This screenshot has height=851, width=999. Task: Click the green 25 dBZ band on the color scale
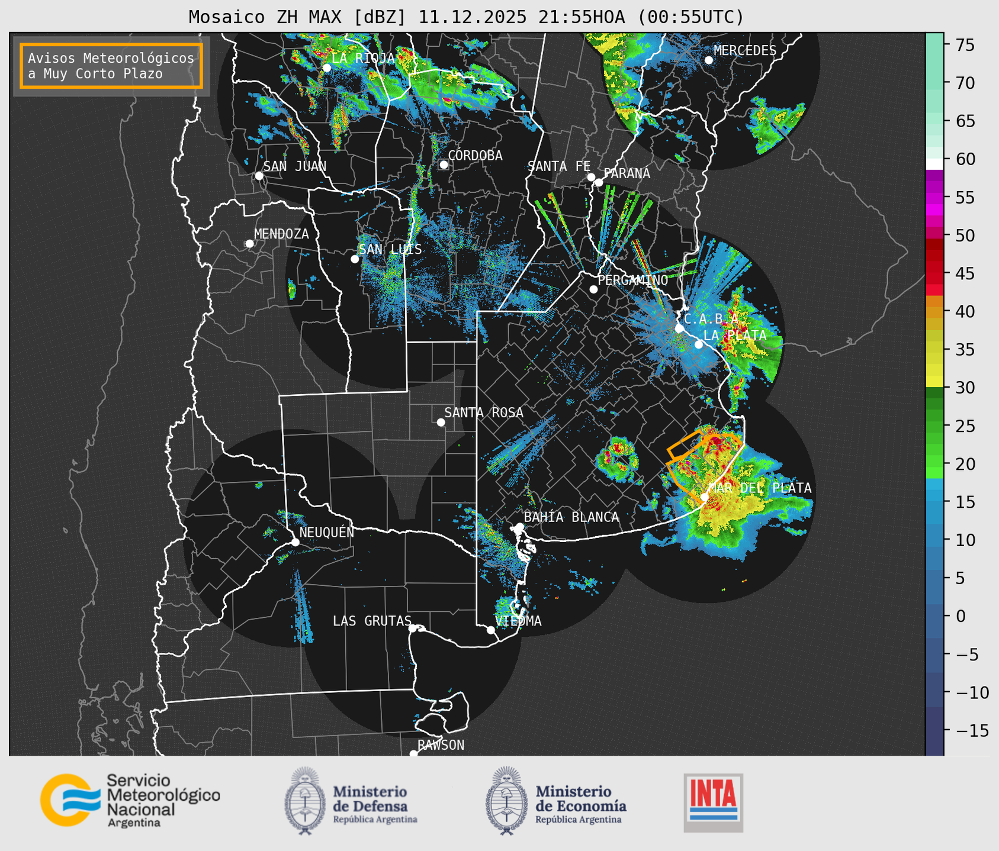click(x=934, y=426)
